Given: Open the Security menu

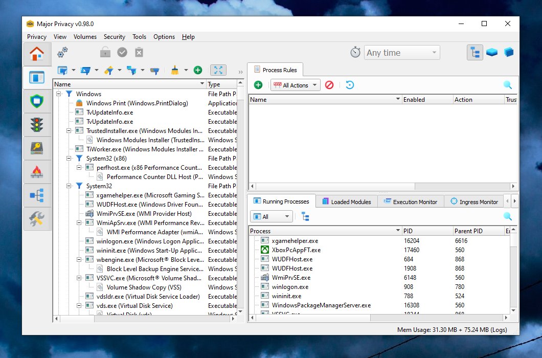Looking at the screenshot, I should (115, 37).
